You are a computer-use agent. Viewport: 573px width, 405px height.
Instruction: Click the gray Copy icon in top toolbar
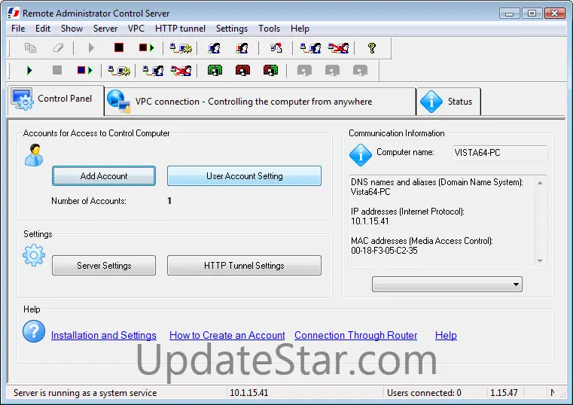point(30,48)
